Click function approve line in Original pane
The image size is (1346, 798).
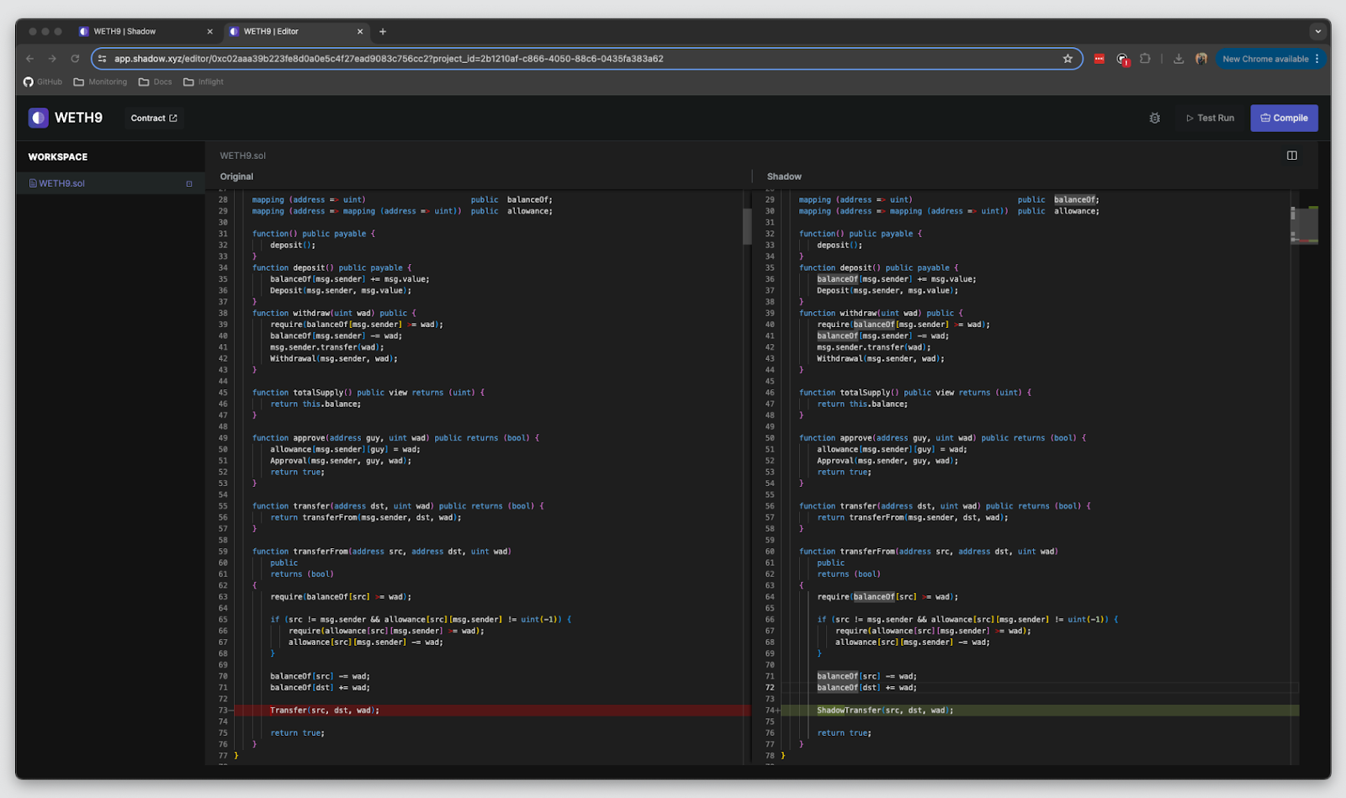[x=395, y=438]
